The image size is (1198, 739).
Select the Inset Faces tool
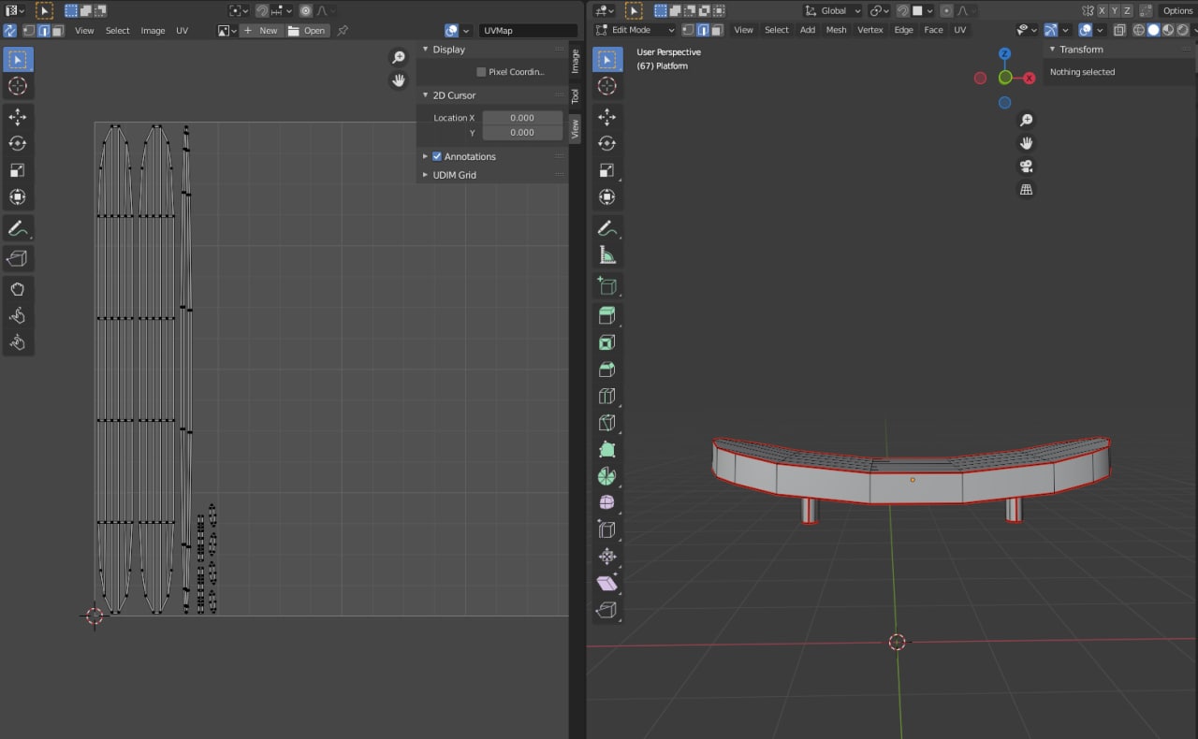606,343
